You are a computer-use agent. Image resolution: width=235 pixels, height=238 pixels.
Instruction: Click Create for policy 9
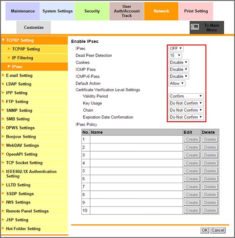point(192,203)
